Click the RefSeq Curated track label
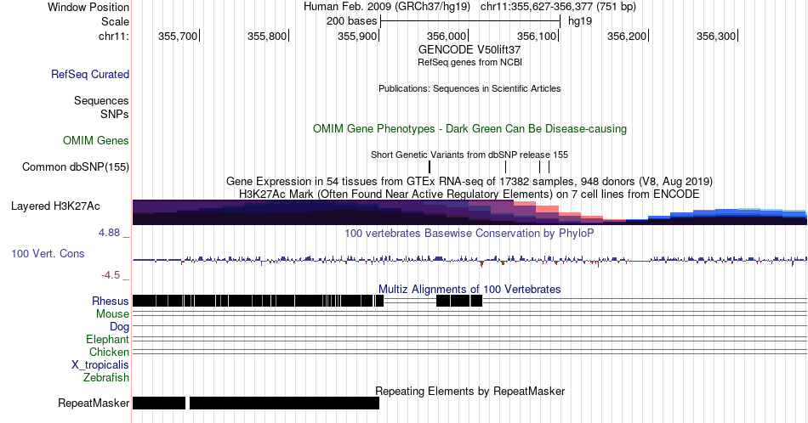The image size is (808, 423). pyautogui.click(x=90, y=74)
